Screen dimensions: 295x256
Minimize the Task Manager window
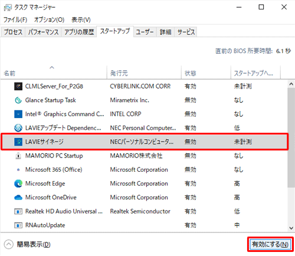point(239,7)
